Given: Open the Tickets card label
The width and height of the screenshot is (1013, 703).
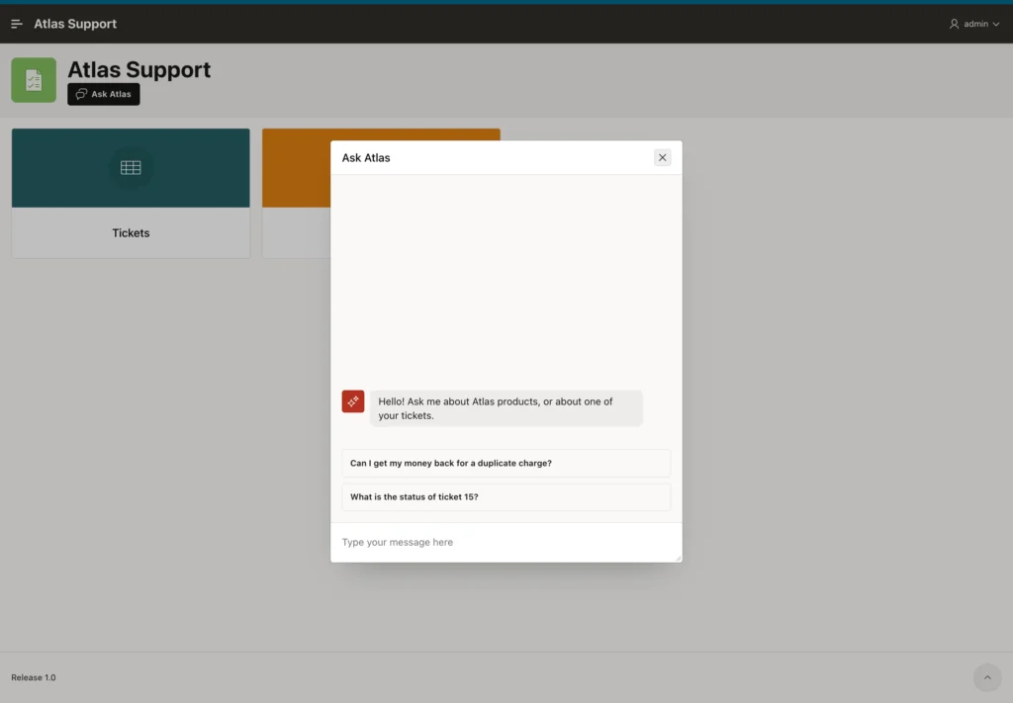Looking at the screenshot, I should click(131, 233).
